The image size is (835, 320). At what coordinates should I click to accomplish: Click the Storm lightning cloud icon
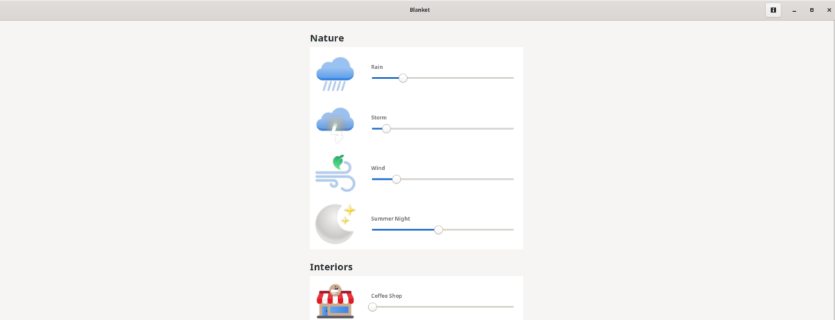tap(335, 125)
